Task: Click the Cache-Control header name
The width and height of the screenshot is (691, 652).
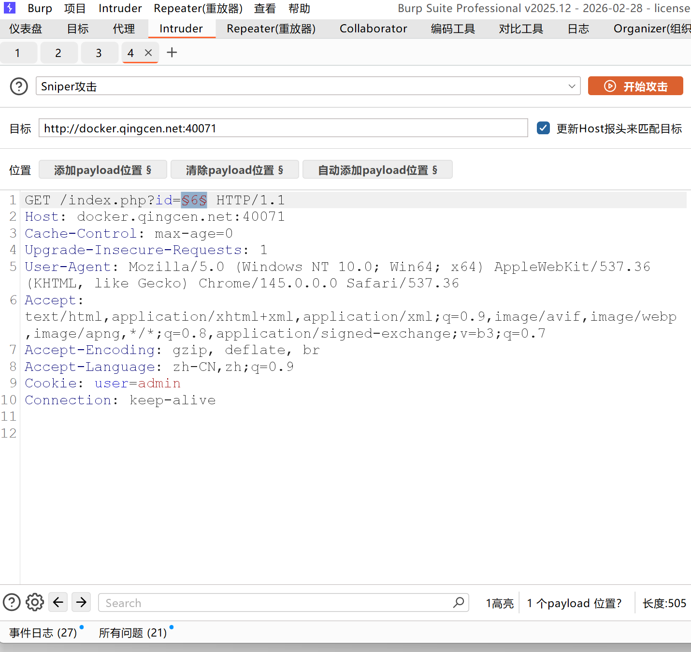Action: [x=81, y=233]
